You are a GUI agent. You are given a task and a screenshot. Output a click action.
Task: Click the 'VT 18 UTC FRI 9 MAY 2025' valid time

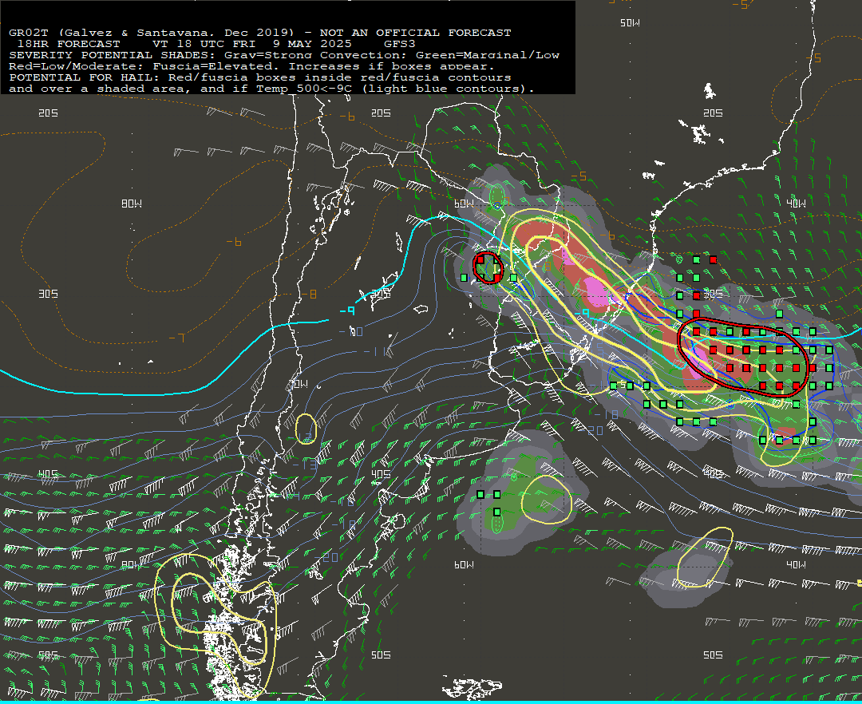point(252,44)
